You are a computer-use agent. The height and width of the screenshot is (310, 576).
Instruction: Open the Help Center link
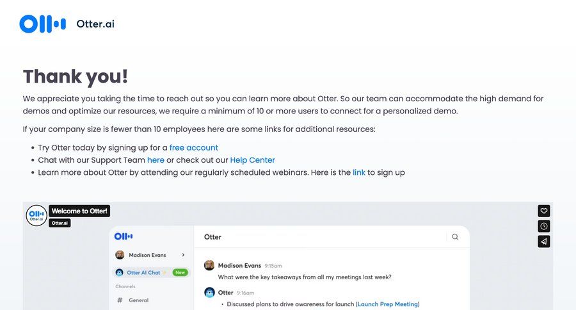pos(252,160)
